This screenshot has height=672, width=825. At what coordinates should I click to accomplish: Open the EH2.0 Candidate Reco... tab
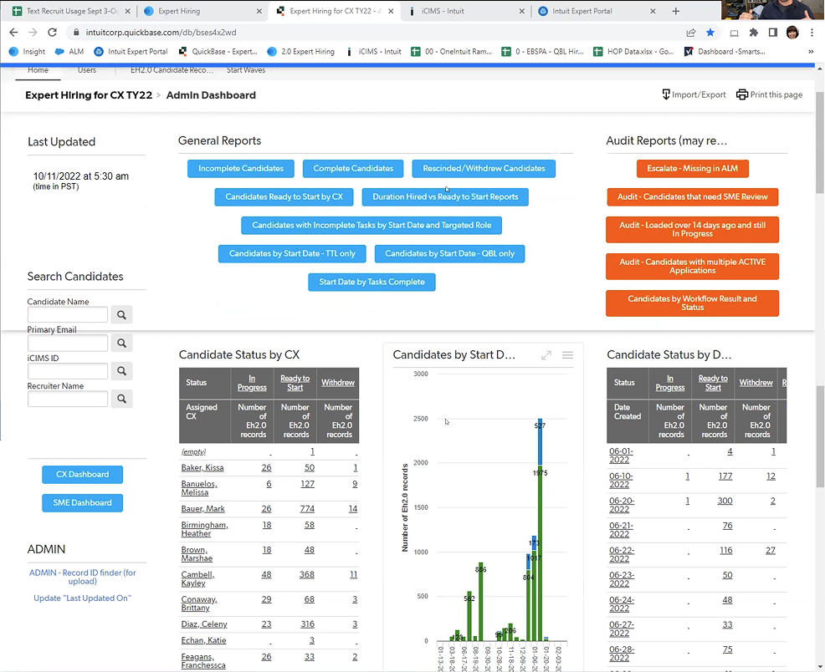pyautogui.click(x=172, y=70)
